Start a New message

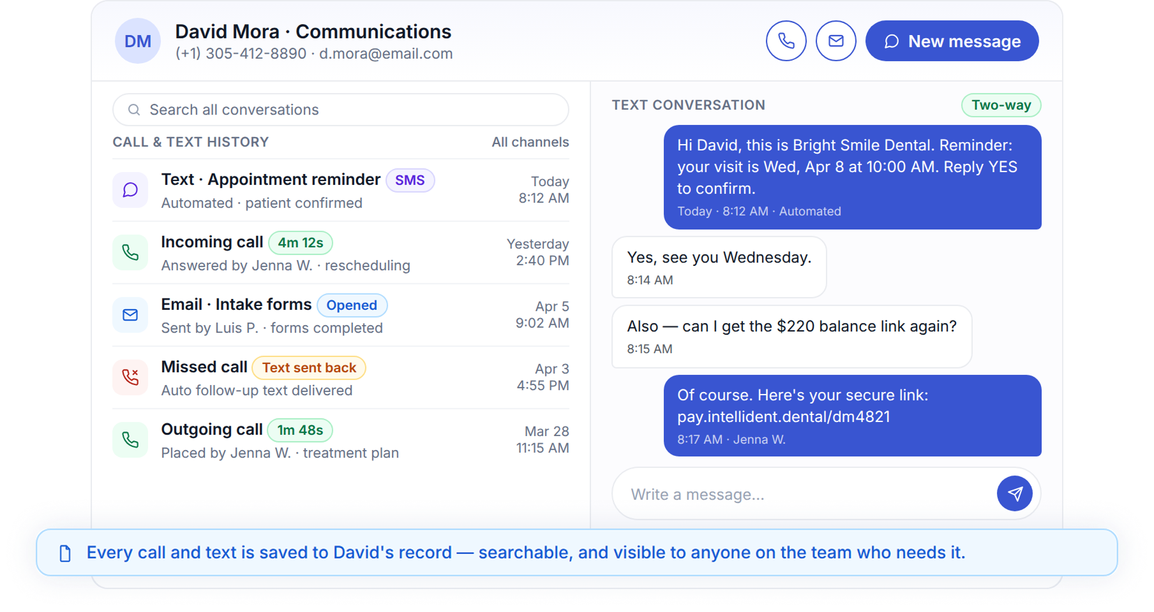pos(952,41)
